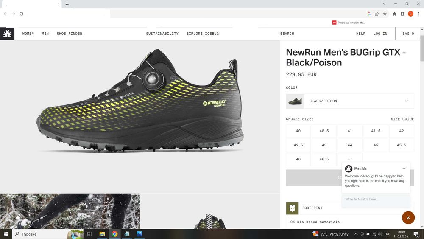The width and height of the screenshot is (424, 239).
Task: Open the notification center icon
Action: click(416, 234)
